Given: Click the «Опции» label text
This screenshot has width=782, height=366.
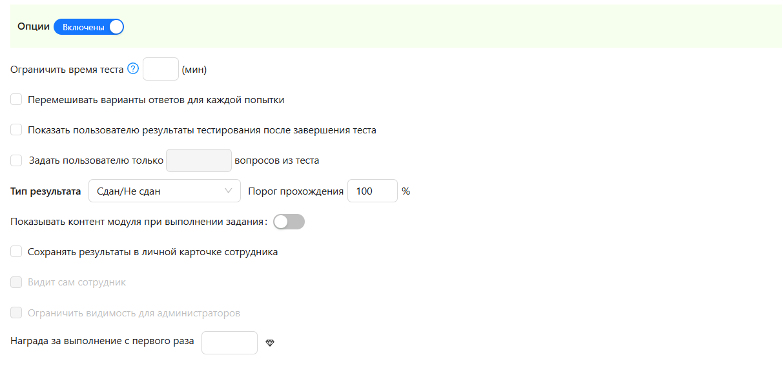Looking at the screenshot, I should [x=34, y=27].
